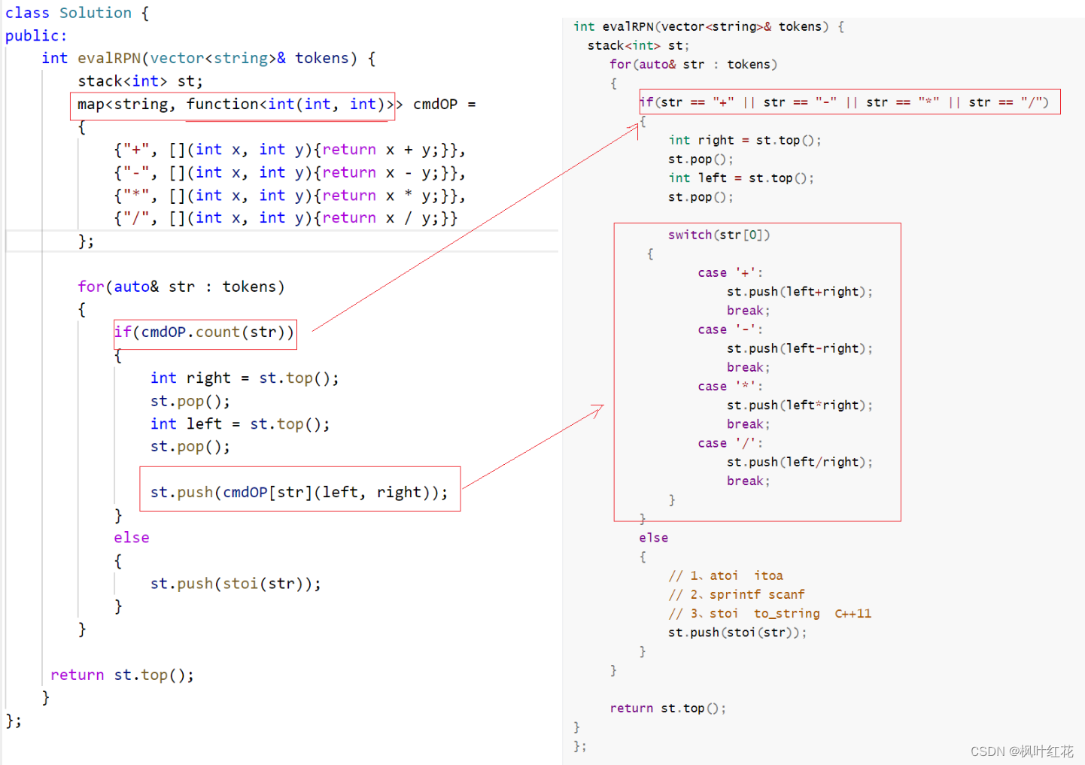Click the highlighted map cmdOP declaration box
This screenshot has width=1085, height=765.
point(232,105)
